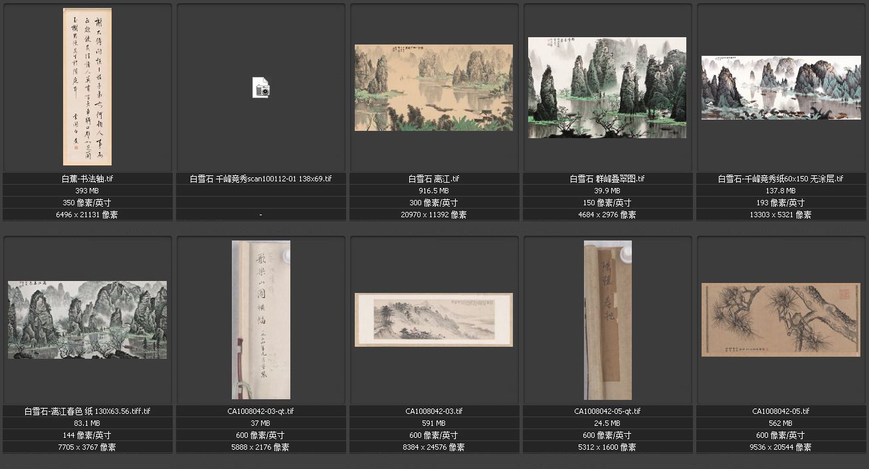The height and width of the screenshot is (469, 869).
Task: Select the CA1008042-05-qt.tif scroll thumbnail
Action: coord(607,320)
